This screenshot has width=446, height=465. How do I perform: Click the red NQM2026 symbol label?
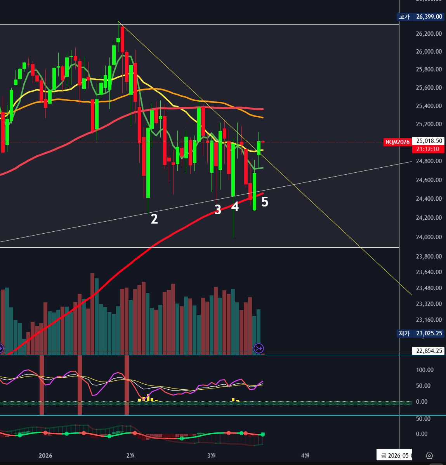pos(397,142)
